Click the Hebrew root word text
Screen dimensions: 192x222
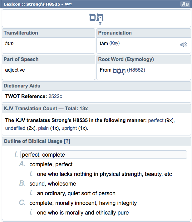(119, 70)
